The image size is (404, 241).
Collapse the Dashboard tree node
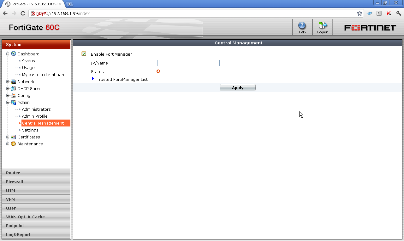pos(8,54)
